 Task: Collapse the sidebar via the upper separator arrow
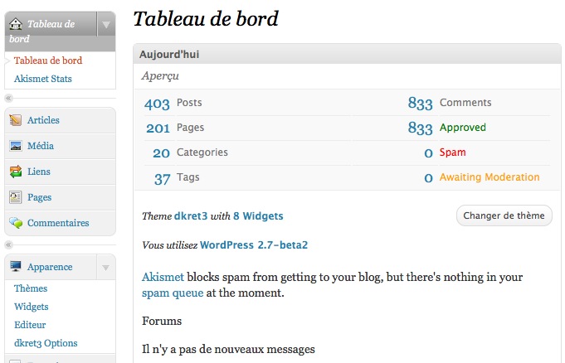(8, 98)
